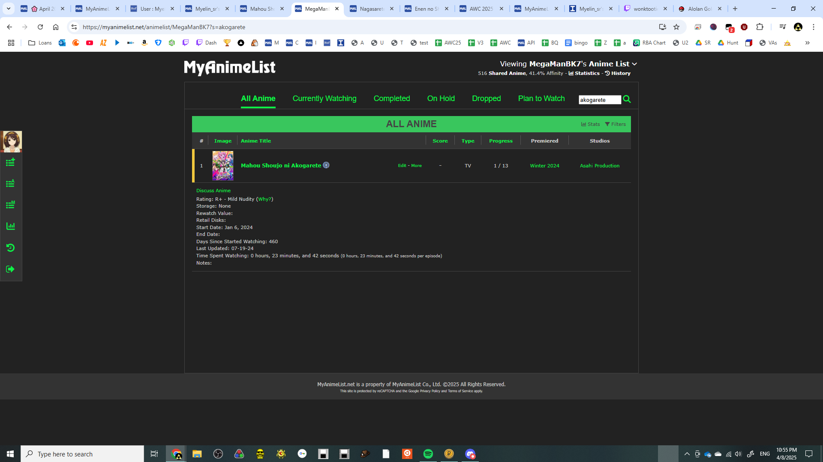The image size is (823, 462).
Task: Switch to the Plan to Watch tab
Action: (541, 98)
